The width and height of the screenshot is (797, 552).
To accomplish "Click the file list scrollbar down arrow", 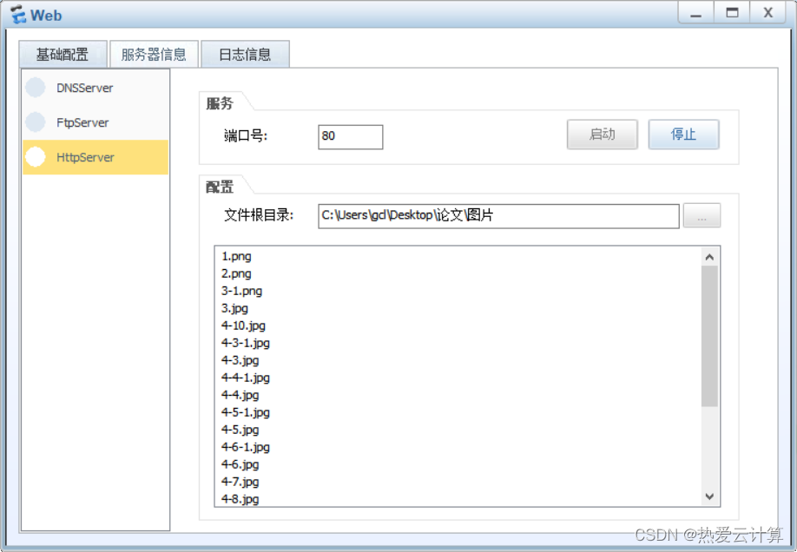I will pyautogui.click(x=709, y=496).
